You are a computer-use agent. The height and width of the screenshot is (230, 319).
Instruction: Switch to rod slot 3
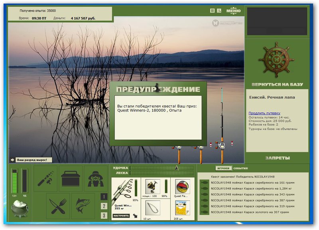[104, 215]
